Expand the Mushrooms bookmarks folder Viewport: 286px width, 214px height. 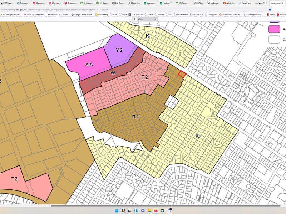(211, 15)
